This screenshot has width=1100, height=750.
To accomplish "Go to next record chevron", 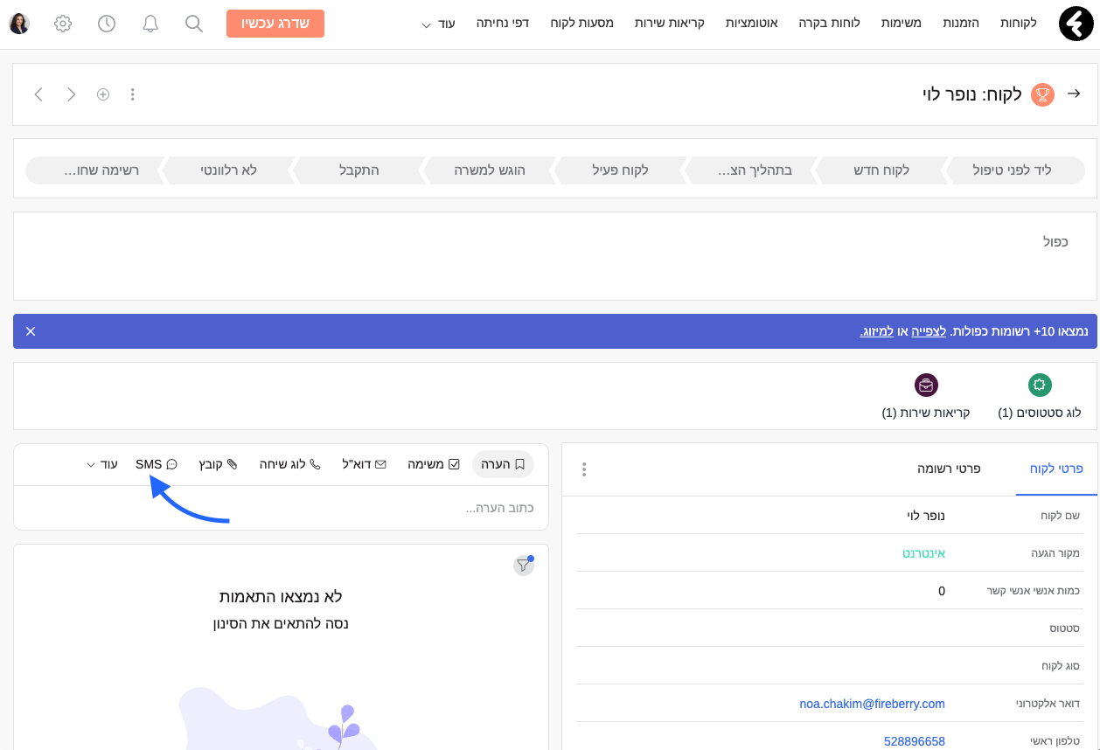I will (x=72, y=94).
